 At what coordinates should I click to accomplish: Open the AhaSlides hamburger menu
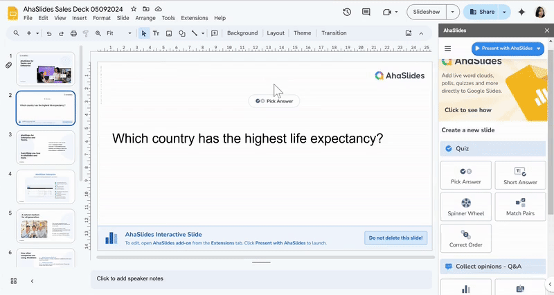(x=447, y=48)
